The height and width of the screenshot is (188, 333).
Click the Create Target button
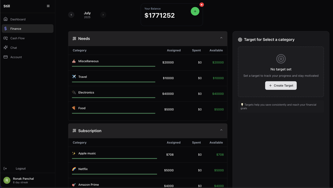tap(281, 86)
